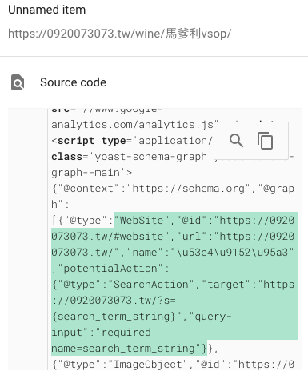The width and height of the screenshot is (308, 379).
Task: Click the analytics.com/analytics.js code line
Action: 133,125
